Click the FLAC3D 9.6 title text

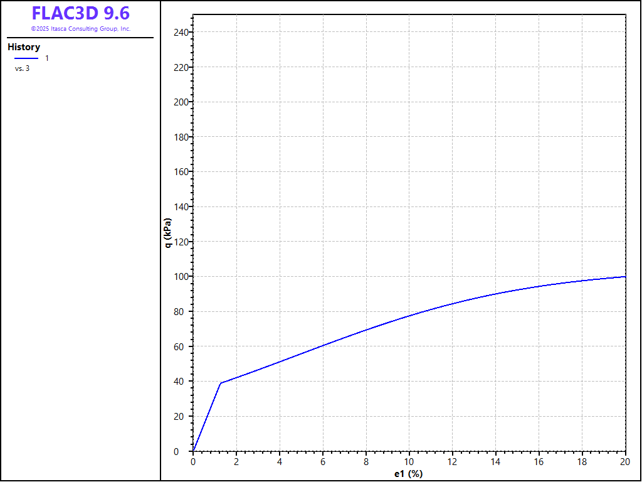click(80, 13)
